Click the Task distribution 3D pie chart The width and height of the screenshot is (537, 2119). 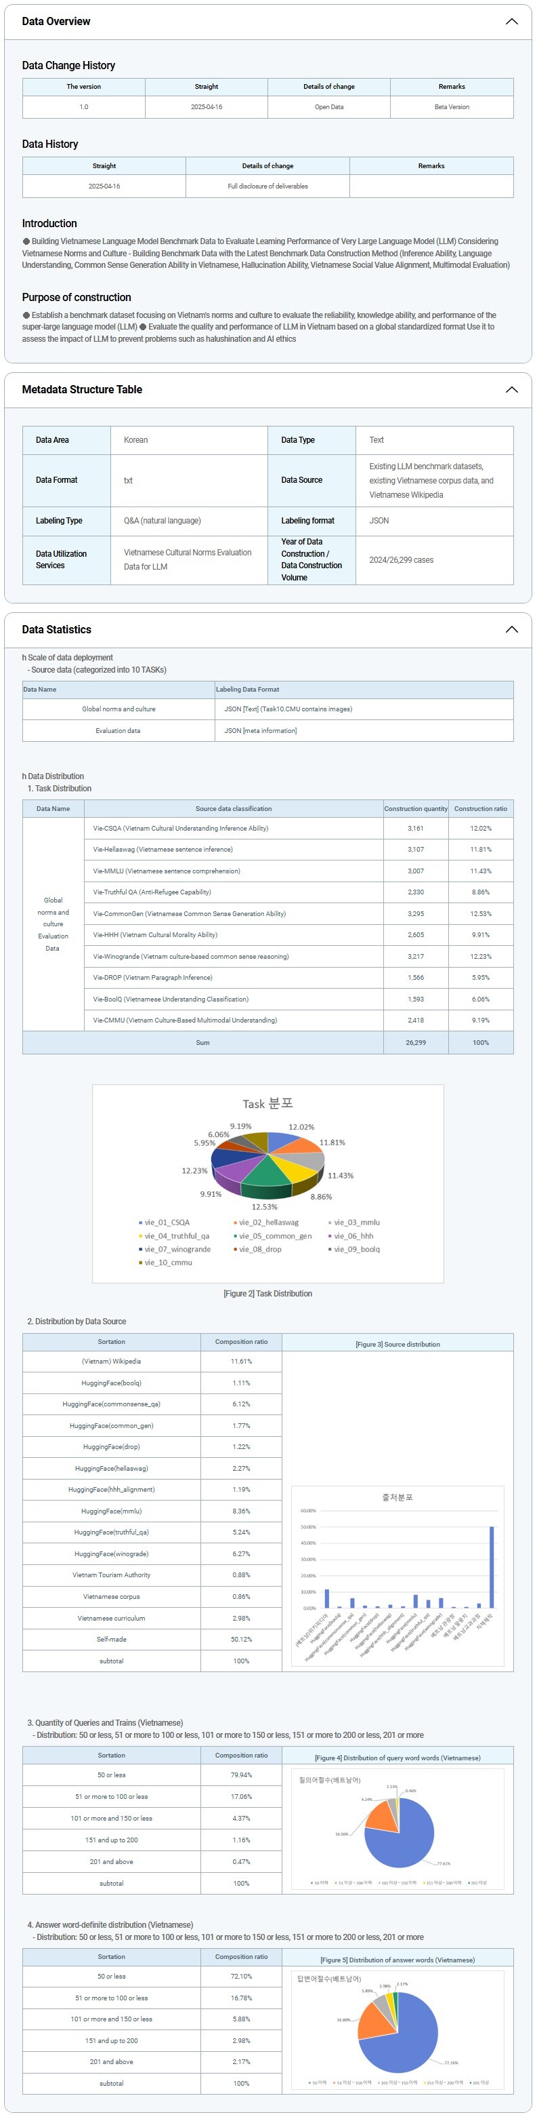point(267,1166)
